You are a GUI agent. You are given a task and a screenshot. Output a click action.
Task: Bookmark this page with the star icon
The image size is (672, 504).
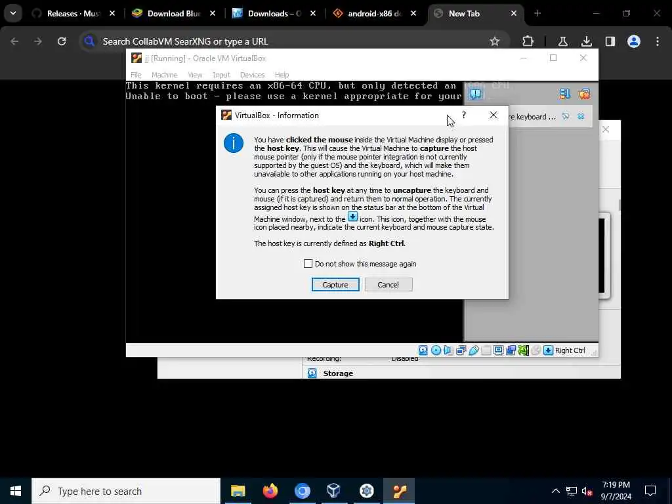coord(495,41)
